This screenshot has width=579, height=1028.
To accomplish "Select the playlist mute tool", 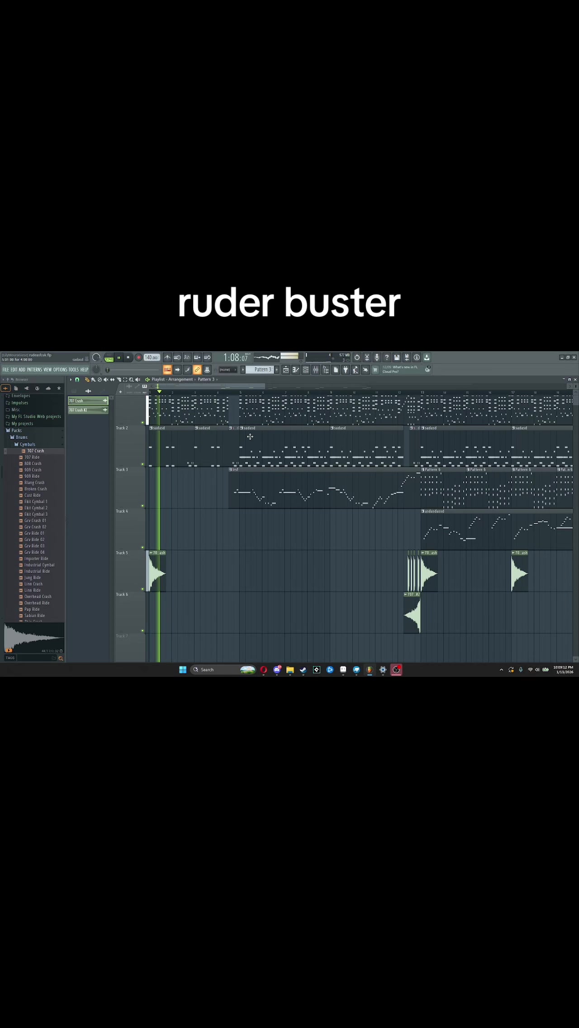I will (106, 380).
